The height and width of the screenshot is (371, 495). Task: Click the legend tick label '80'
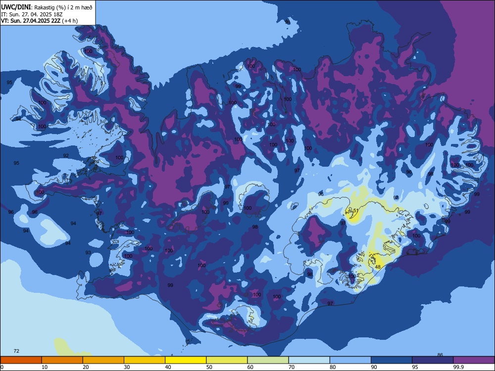click(x=333, y=367)
